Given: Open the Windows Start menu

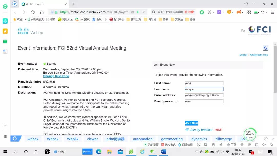Looking at the screenshot, I should click(x=5, y=152).
